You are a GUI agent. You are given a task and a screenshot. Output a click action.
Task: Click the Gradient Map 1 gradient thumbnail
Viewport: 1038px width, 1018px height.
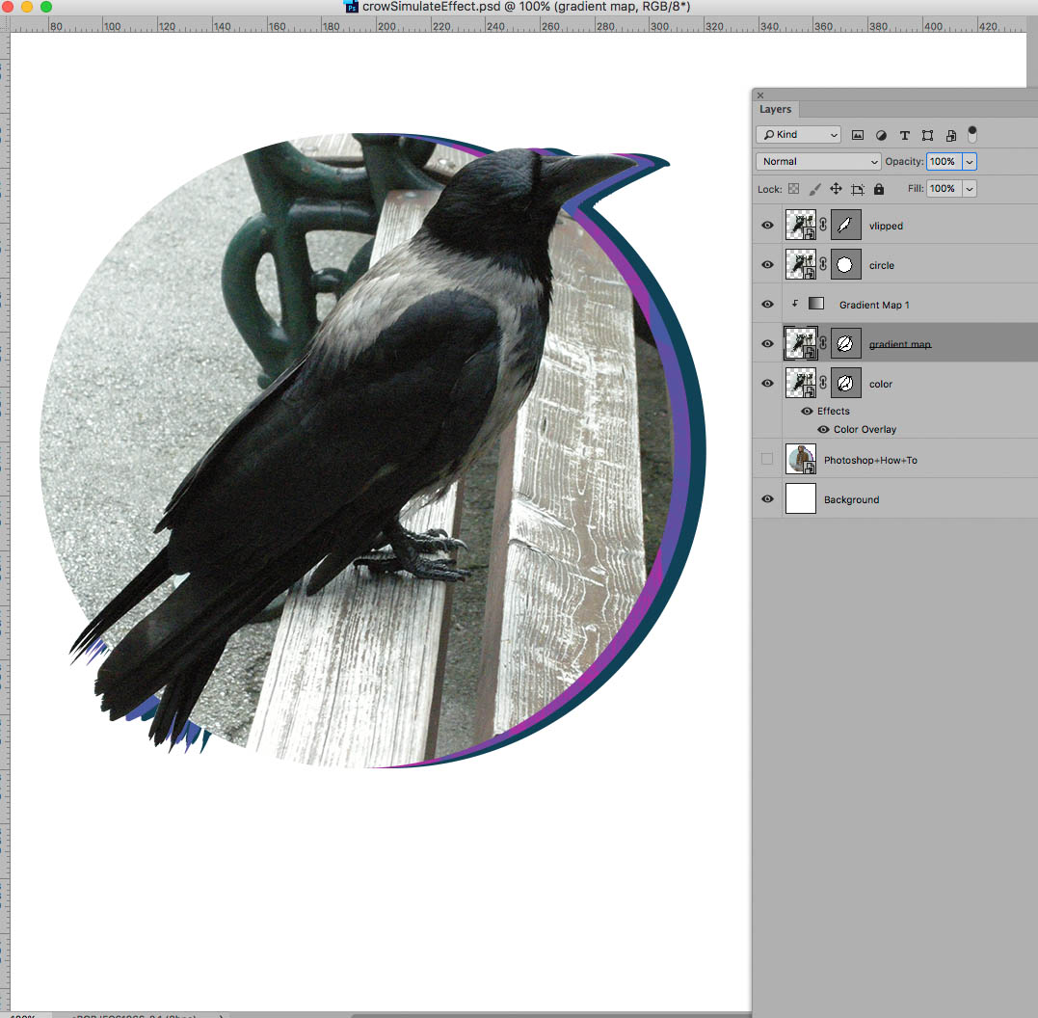[815, 304]
